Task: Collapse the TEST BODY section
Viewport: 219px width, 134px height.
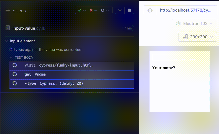Action: (11, 57)
